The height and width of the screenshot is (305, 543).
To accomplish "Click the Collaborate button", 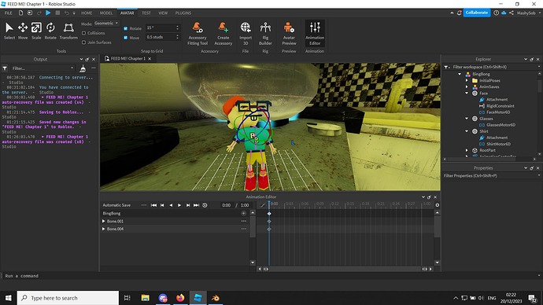I will pyautogui.click(x=477, y=13).
